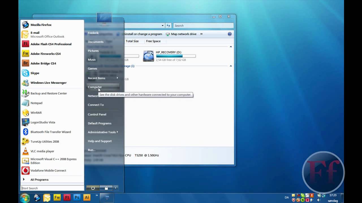Screen dimensions: 362x203
Task: Launch VLC media player
Action: tap(52, 151)
